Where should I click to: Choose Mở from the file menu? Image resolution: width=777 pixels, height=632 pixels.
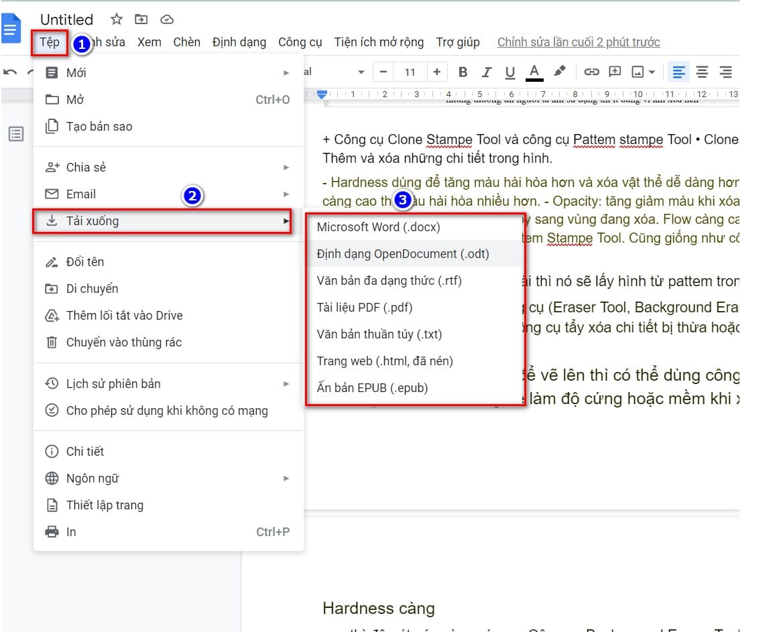[168, 100]
